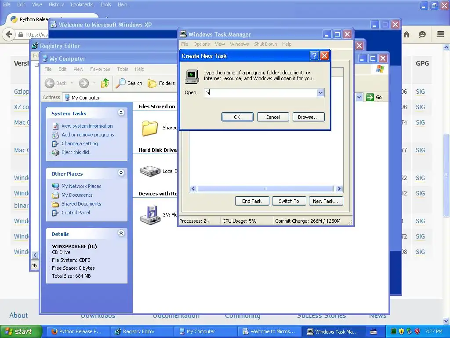Click Task Manager horizontal scrollbar thumb
The image size is (450, 338).
(265, 188)
